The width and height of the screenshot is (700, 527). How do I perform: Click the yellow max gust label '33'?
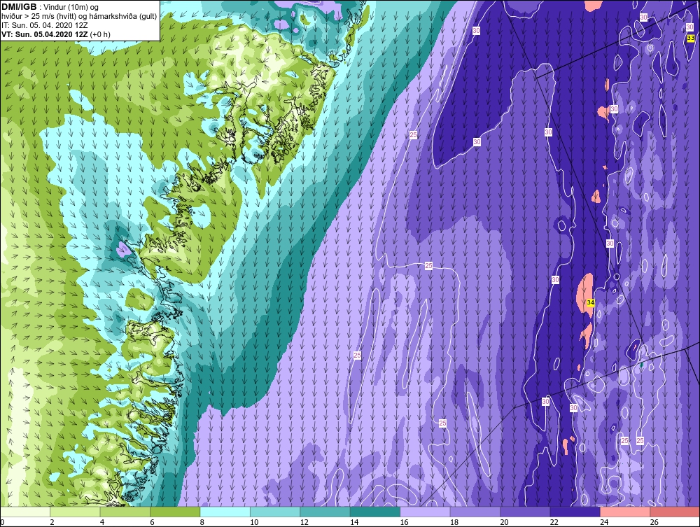click(691, 38)
